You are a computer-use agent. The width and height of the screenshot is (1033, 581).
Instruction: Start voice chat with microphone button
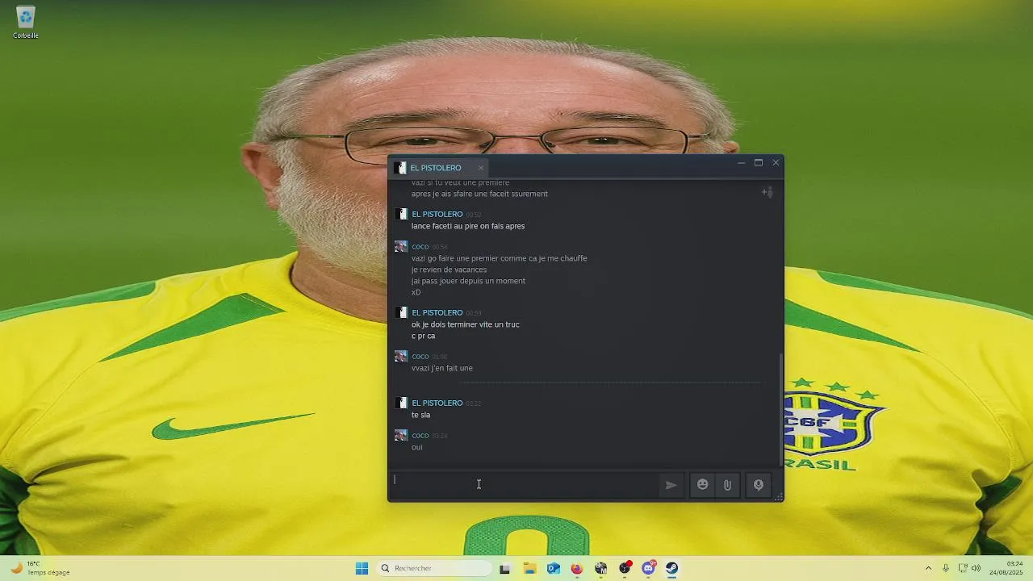click(x=759, y=485)
